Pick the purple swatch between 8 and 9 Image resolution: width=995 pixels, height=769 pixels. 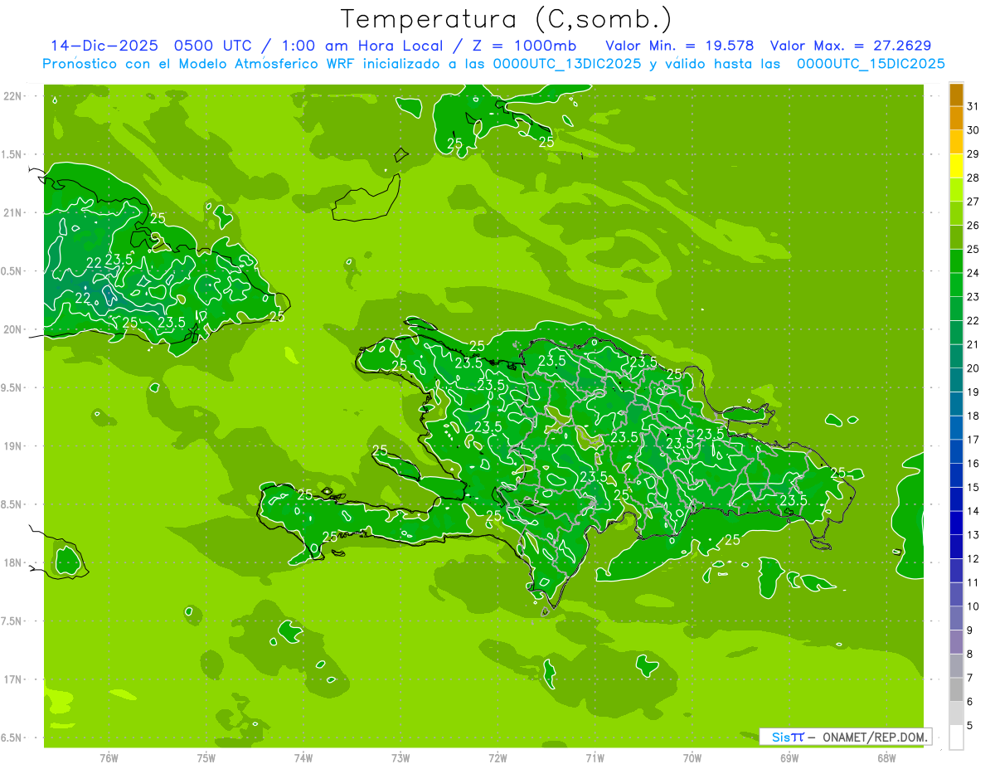coord(957,642)
